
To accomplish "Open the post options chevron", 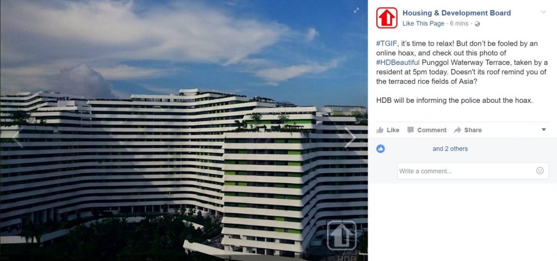I will point(543,12).
